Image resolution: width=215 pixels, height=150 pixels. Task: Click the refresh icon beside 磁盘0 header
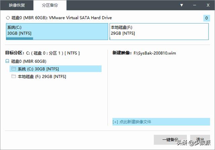(8, 18)
